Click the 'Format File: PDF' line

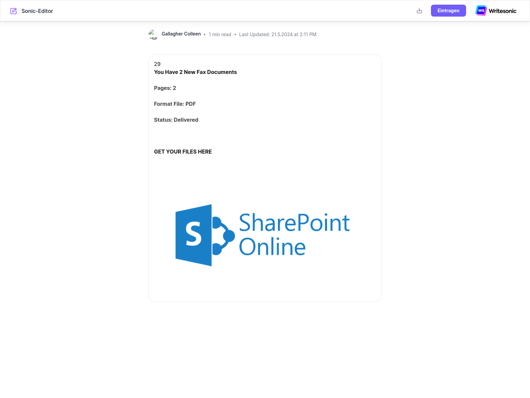[175, 104]
